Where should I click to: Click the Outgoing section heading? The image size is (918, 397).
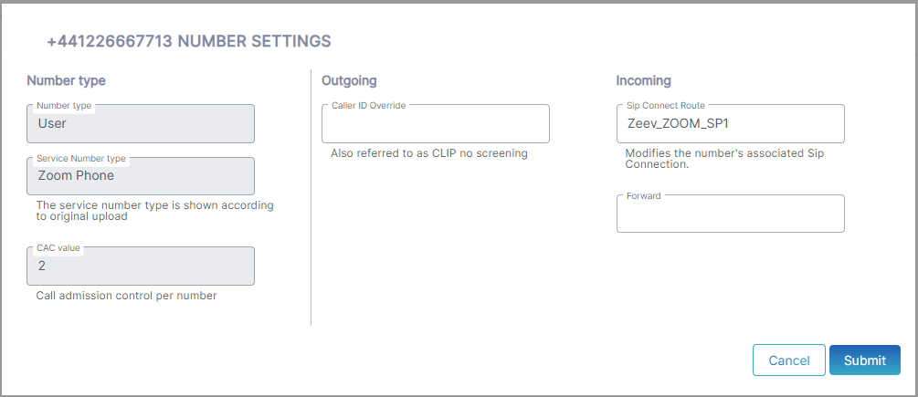pos(349,81)
